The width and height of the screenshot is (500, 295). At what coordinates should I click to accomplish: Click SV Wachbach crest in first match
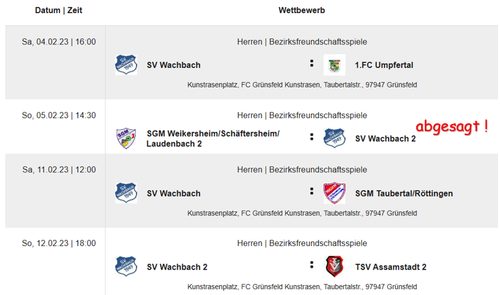126,65
